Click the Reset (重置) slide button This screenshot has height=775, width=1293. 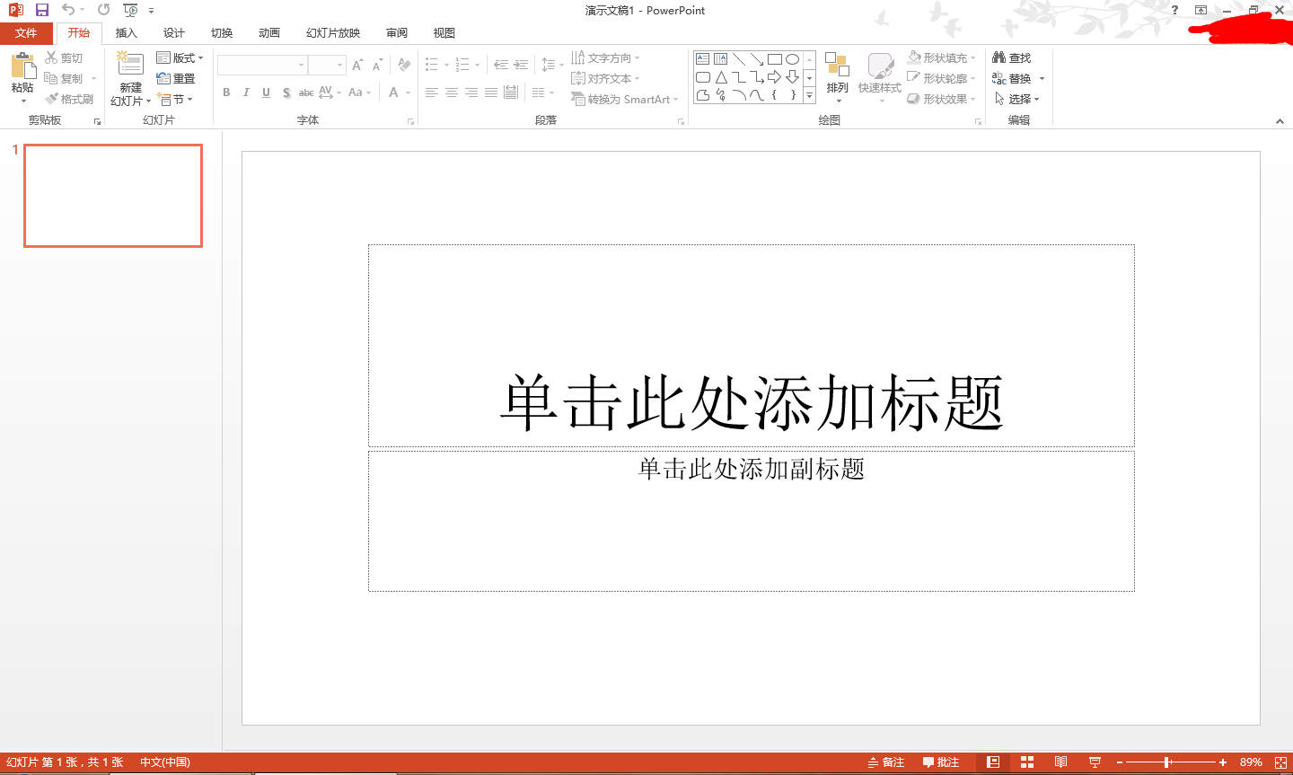tap(176, 78)
